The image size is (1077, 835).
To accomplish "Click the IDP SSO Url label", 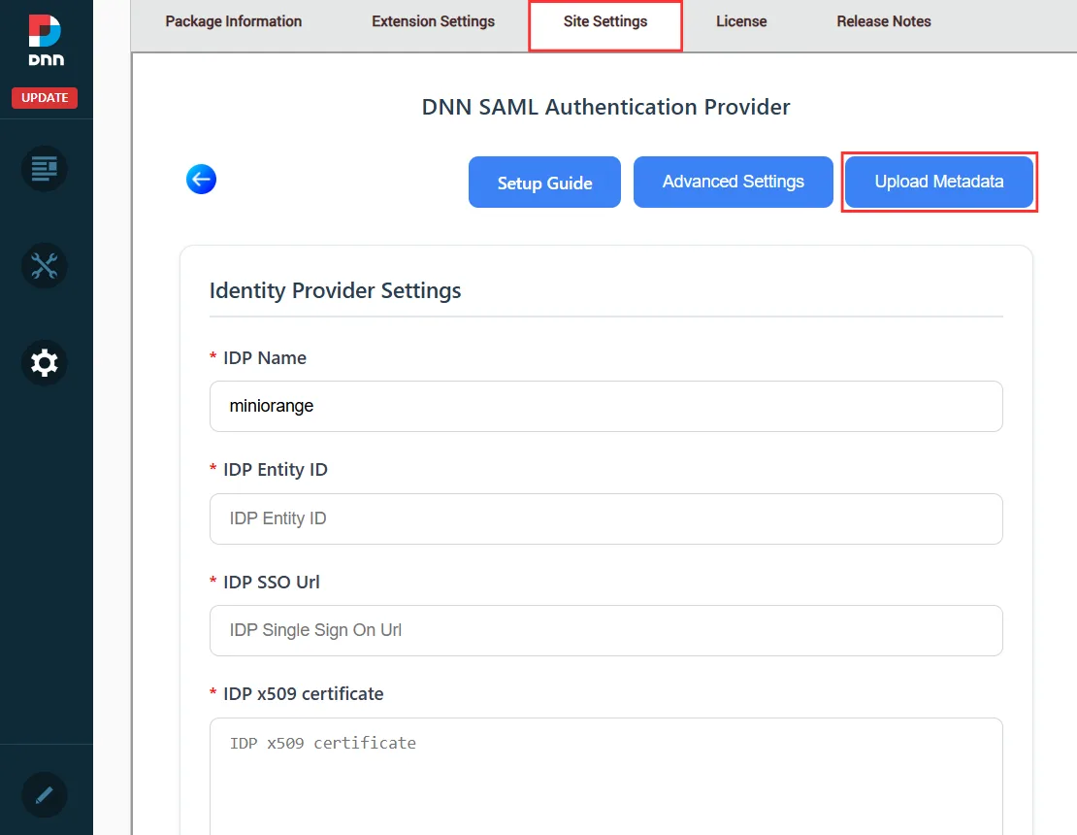I will (x=272, y=583).
